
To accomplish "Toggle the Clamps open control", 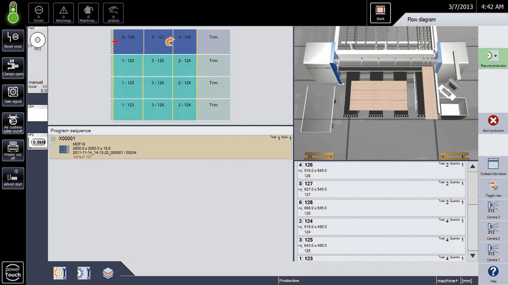I will point(13,67).
